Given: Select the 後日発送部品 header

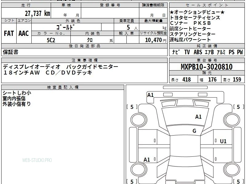Looking at the screenshot, I should (84, 46).
